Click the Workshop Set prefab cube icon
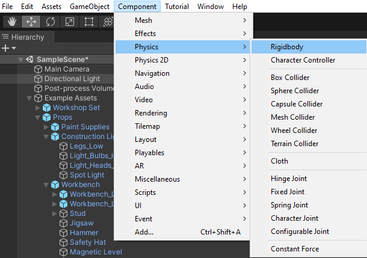The image size is (367, 258). click(47, 108)
